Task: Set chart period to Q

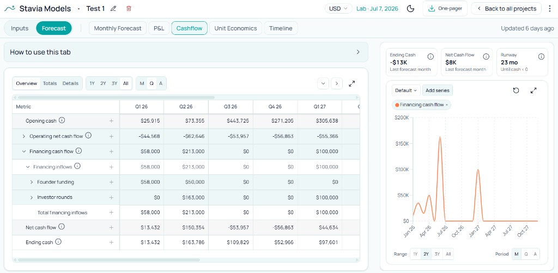Action: coord(526,254)
